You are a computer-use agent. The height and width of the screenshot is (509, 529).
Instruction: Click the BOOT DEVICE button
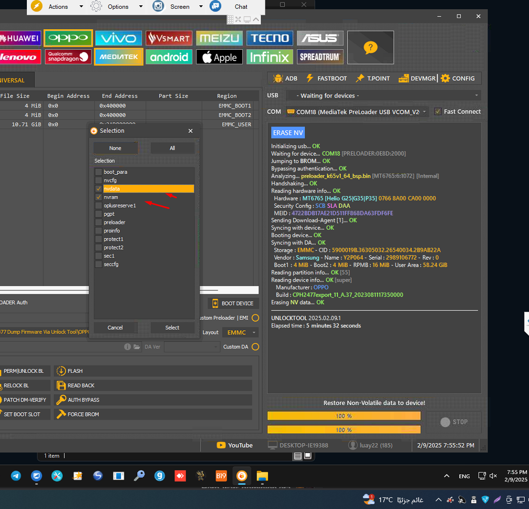[x=233, y=304]
